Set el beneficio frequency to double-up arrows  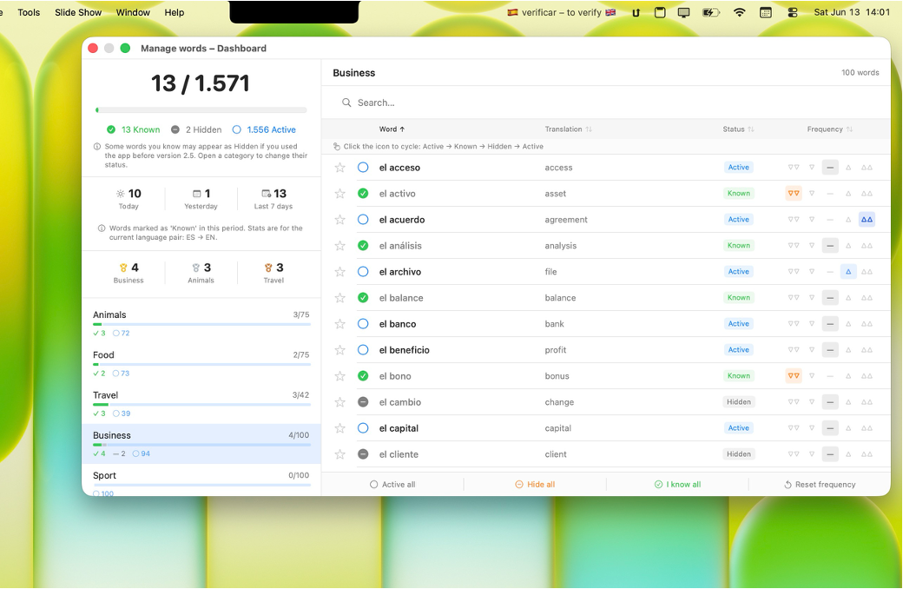click(867, 350)
